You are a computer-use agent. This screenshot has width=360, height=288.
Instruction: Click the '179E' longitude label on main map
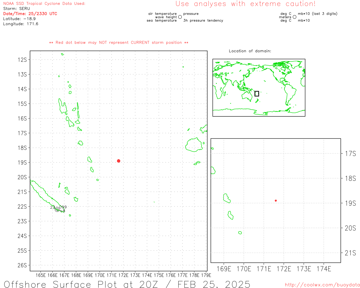click(206, 275)
